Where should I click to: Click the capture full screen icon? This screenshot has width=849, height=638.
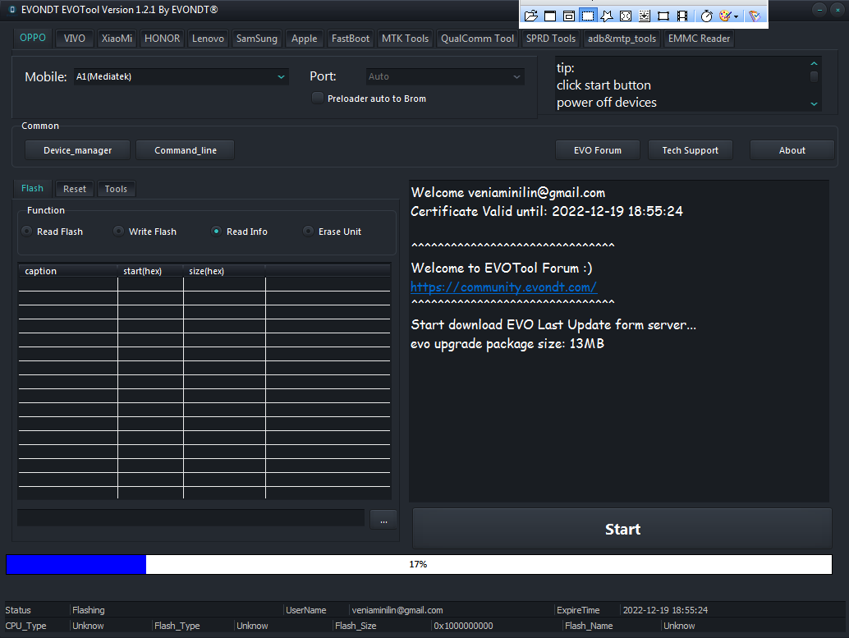click(x=626, y=16)
